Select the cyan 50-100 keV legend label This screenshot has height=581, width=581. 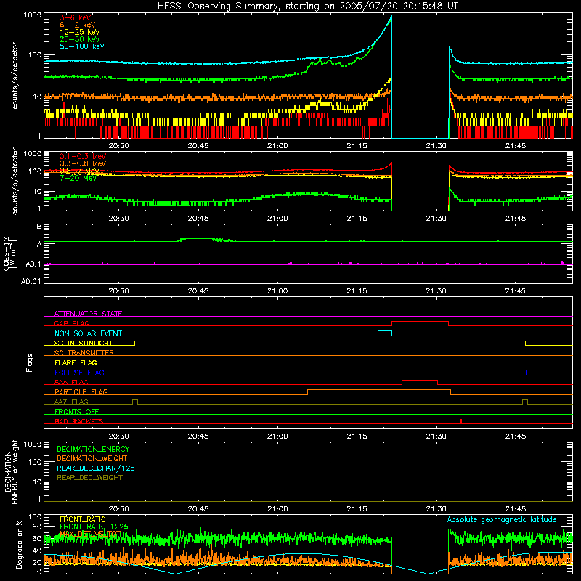tap(82, 46)
